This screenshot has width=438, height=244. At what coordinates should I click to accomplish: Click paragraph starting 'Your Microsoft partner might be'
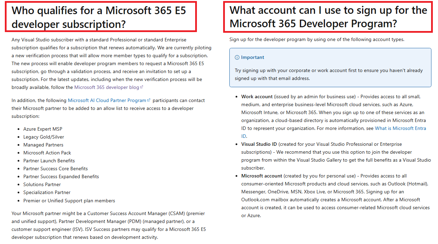(x=109, y=225)
